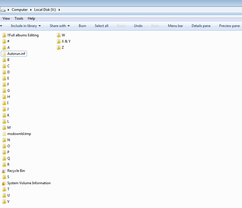
Task: Toggle the Preview pane
Action: pyautogui.click(x=229, y=26)
